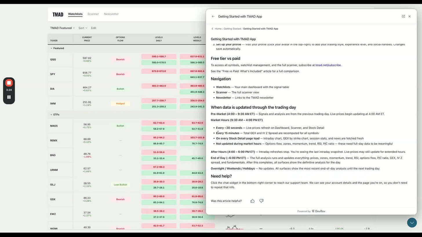Click daily level 62.7-62.4 for MAGS
422x237 pixels.
coord(159,123)
